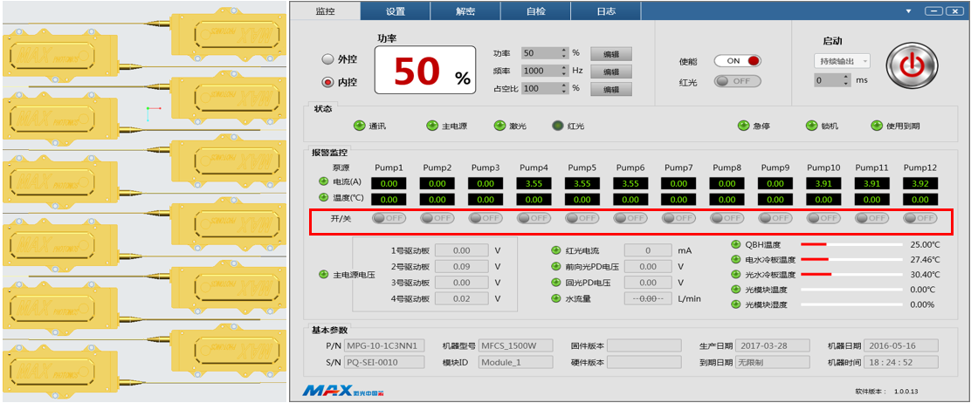Toggle the 红光 red light switch

click(x=737, y=81)
